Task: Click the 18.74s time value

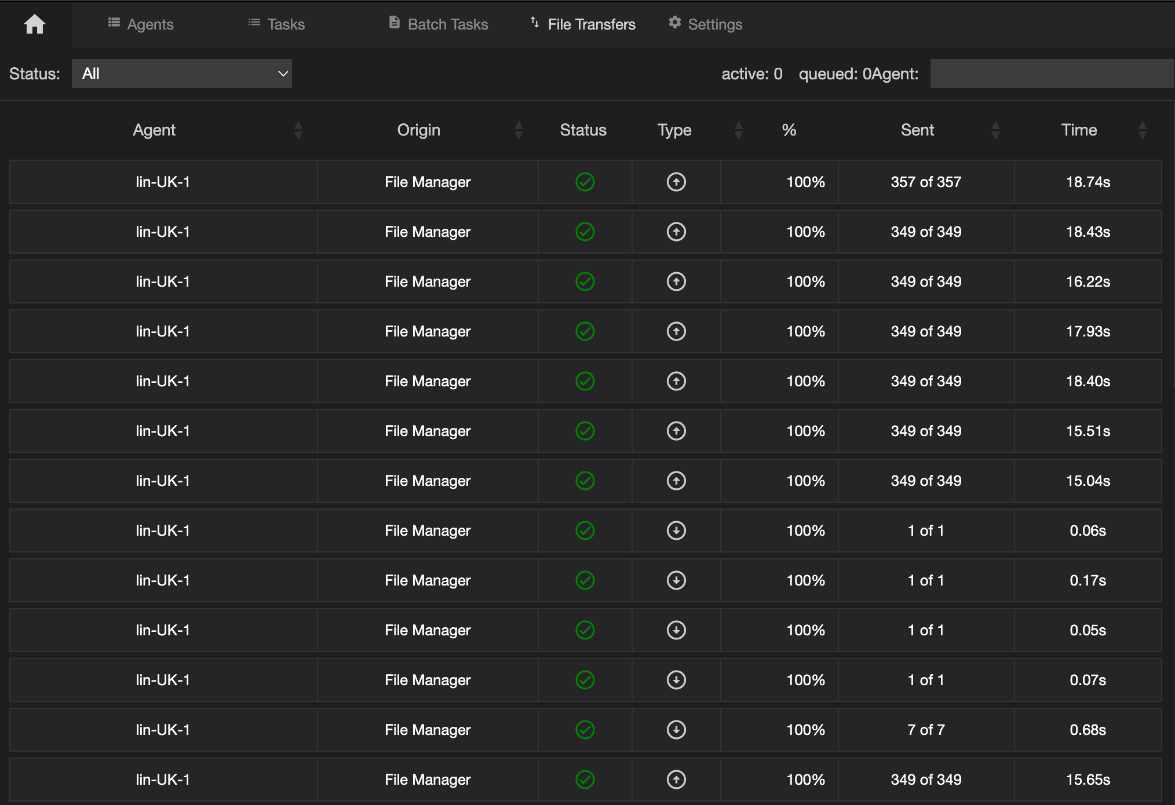Action: pyautogui.click(x=1088, y=182)
